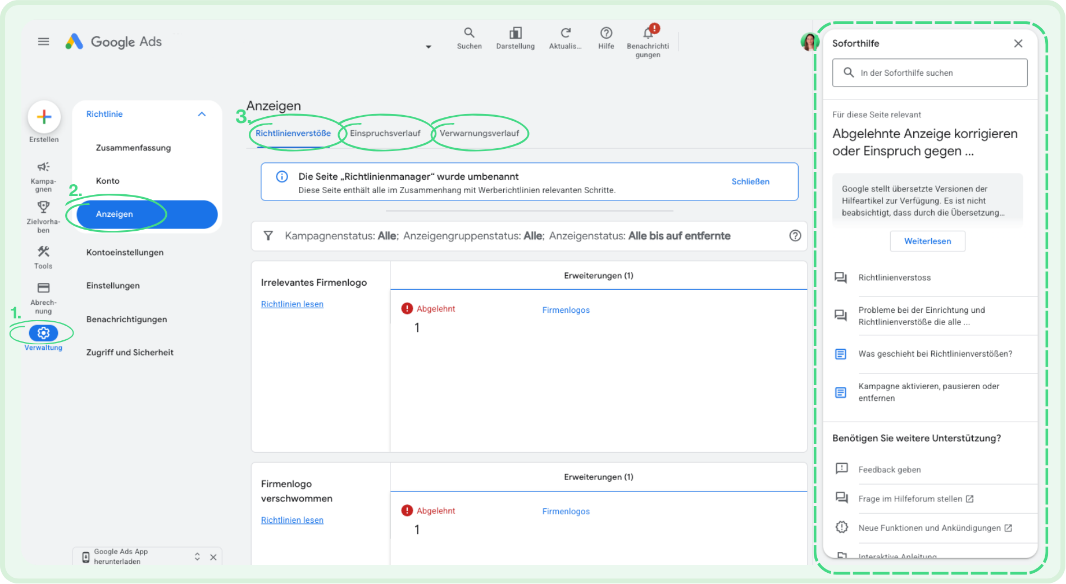Open help for the filter bar
This screenshot has height=584, width=1066.
click(x=795, y=236)
